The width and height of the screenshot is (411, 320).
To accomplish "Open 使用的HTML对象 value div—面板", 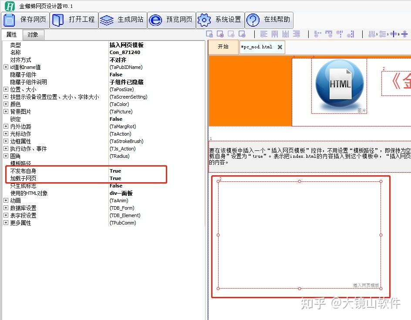I will click(121, 193).
